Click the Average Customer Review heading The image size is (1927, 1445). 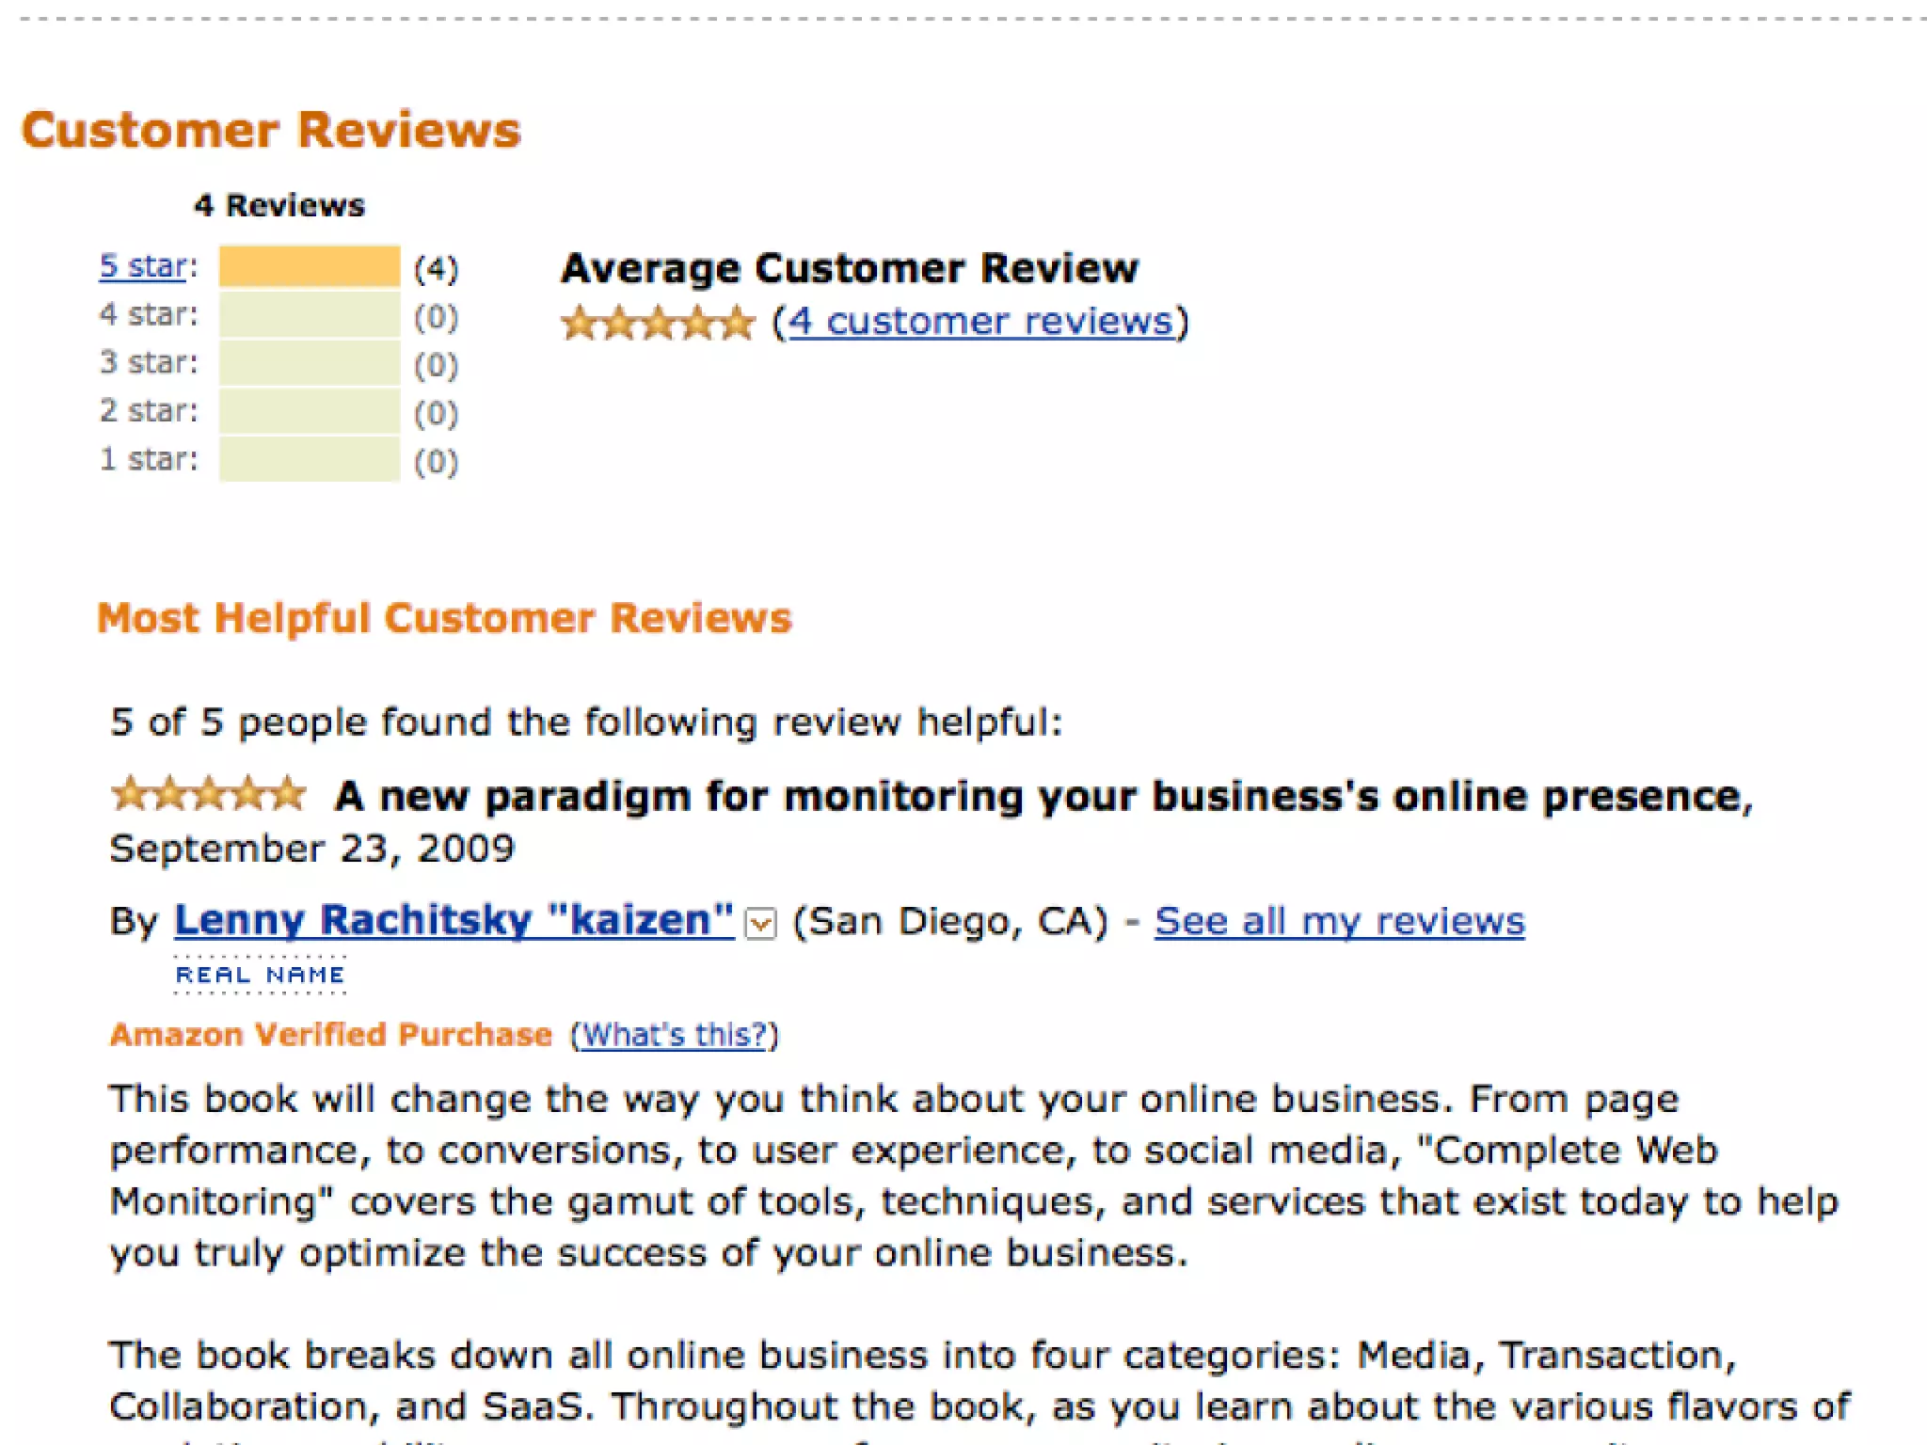point(850,268)
